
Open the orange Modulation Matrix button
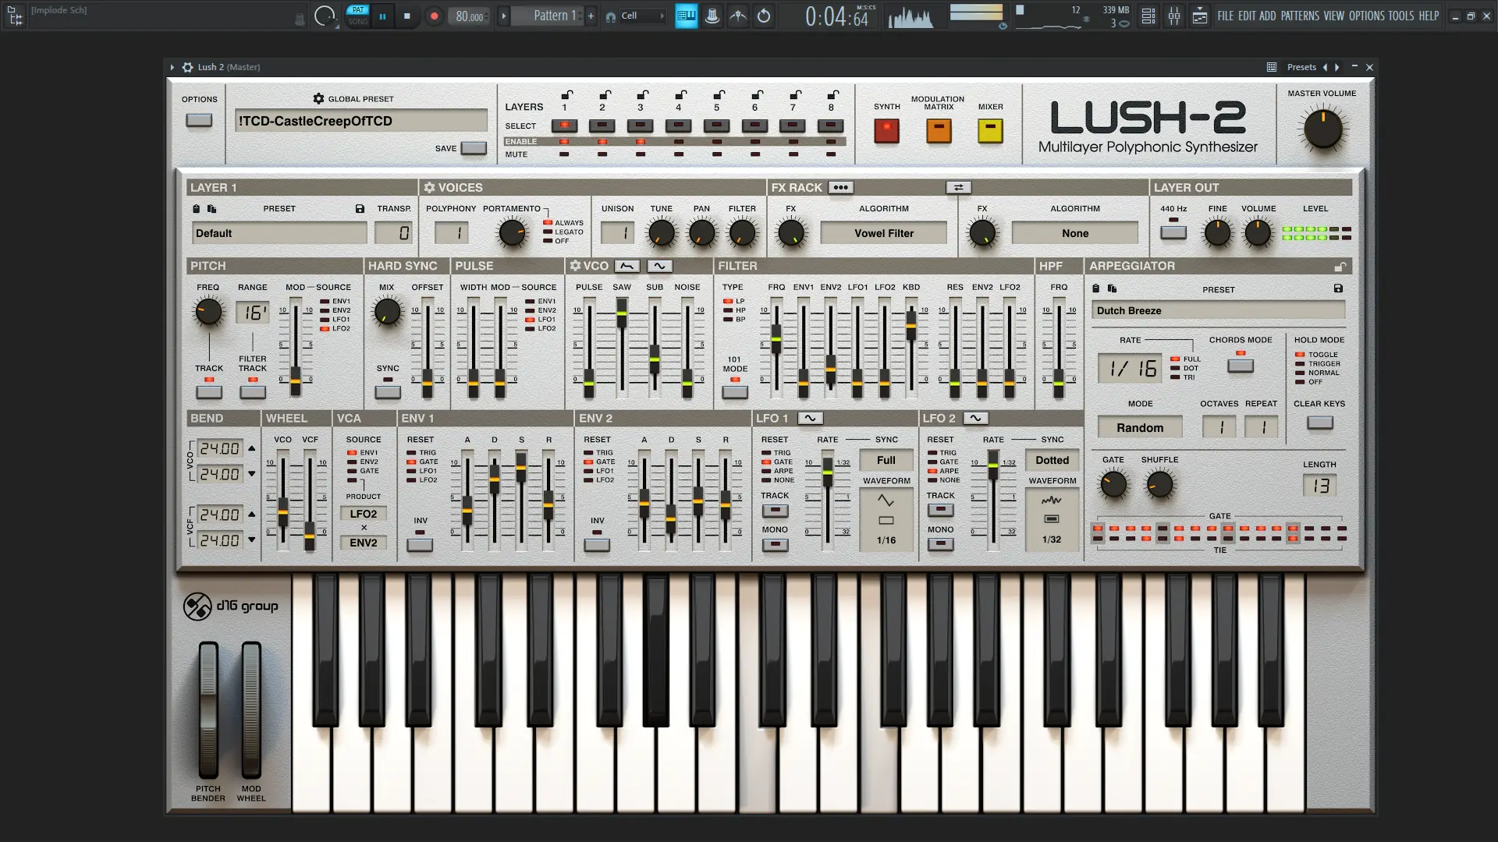pos(939,131)
